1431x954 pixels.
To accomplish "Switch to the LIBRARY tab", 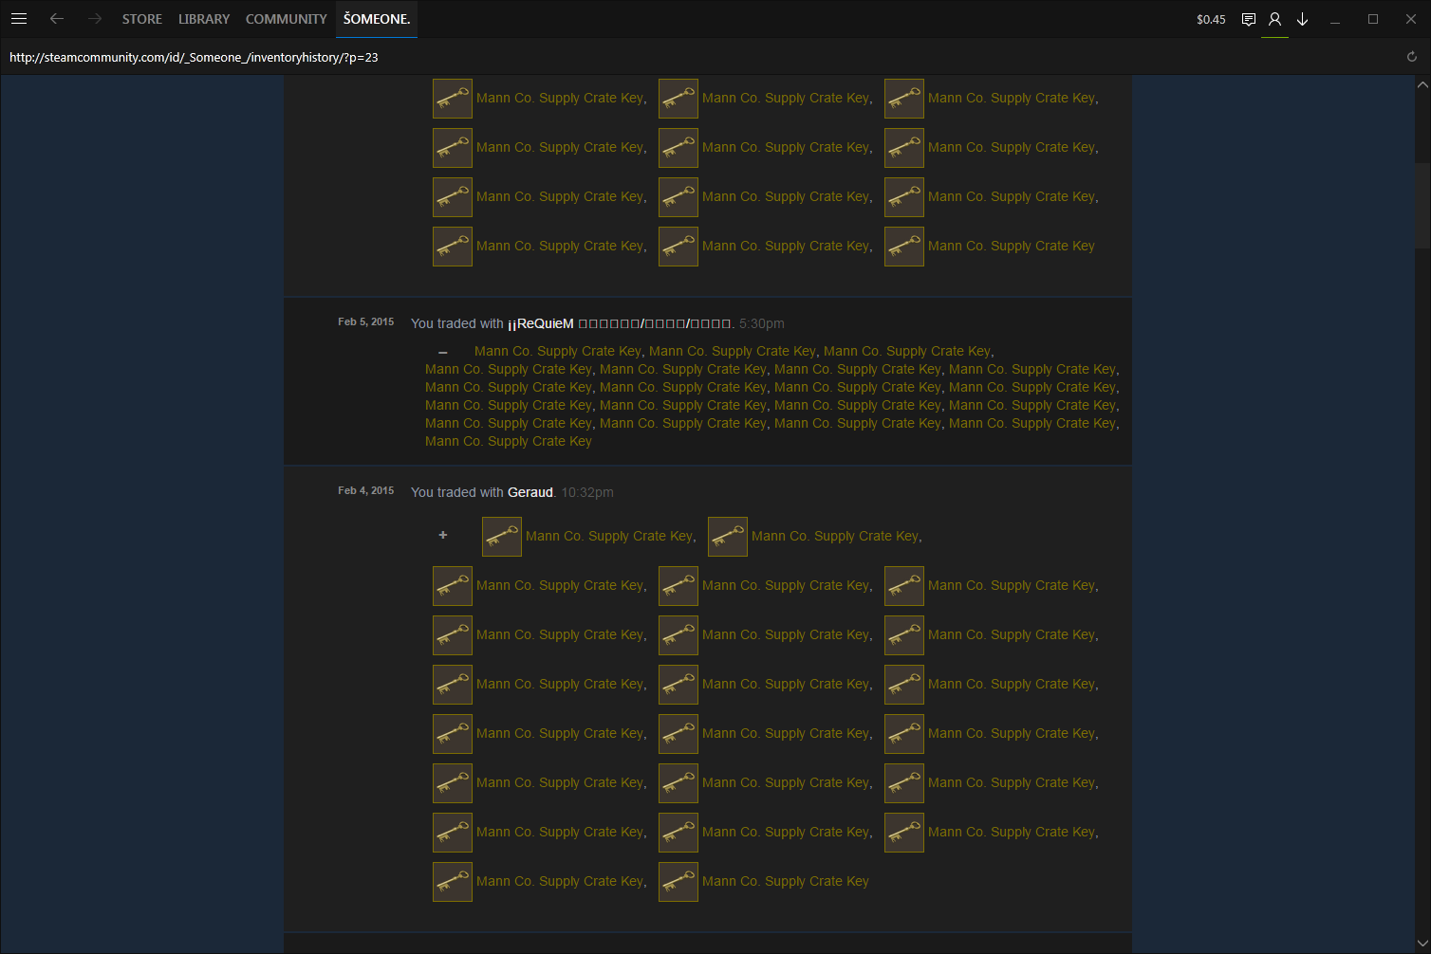I will [x=204, y=19].
